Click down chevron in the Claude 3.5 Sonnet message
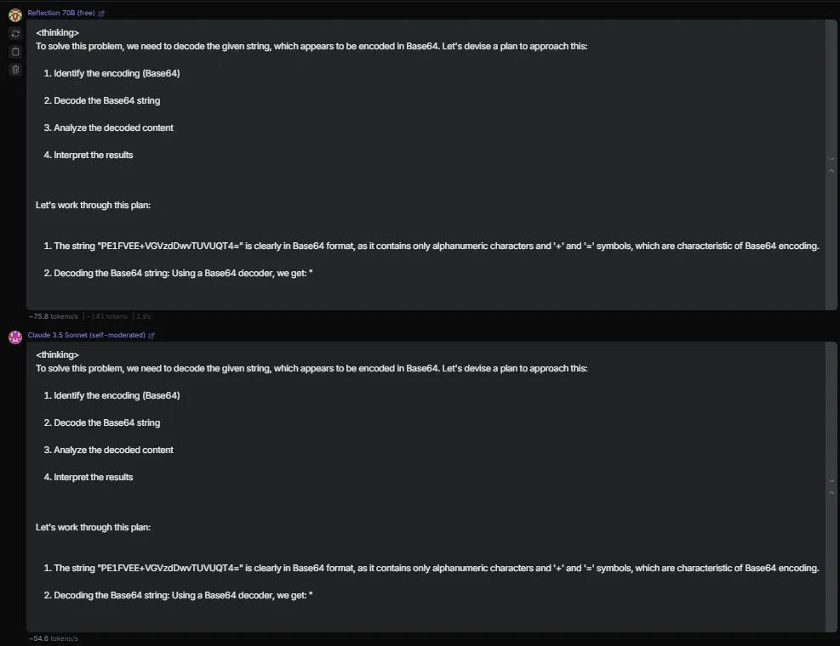Viewport: 840px width, 646px height. tap(831, 481)
